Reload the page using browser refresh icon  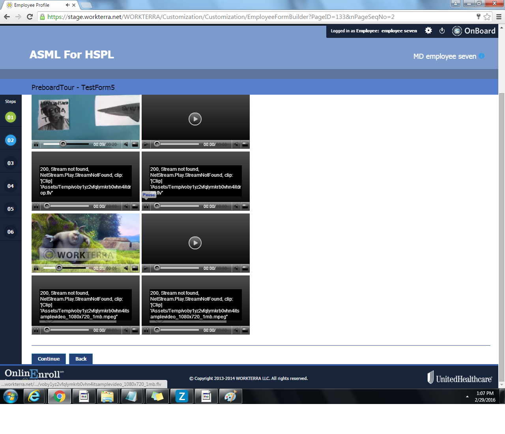(30, 17)
